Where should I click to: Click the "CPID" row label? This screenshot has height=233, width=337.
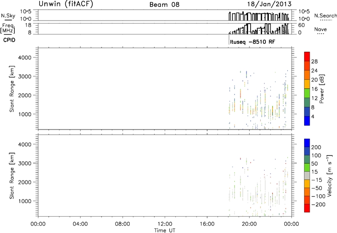9,40
